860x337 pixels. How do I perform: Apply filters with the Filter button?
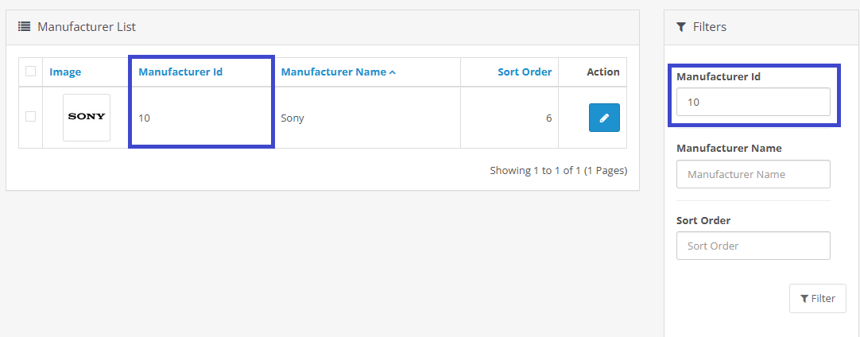point(817,299)
